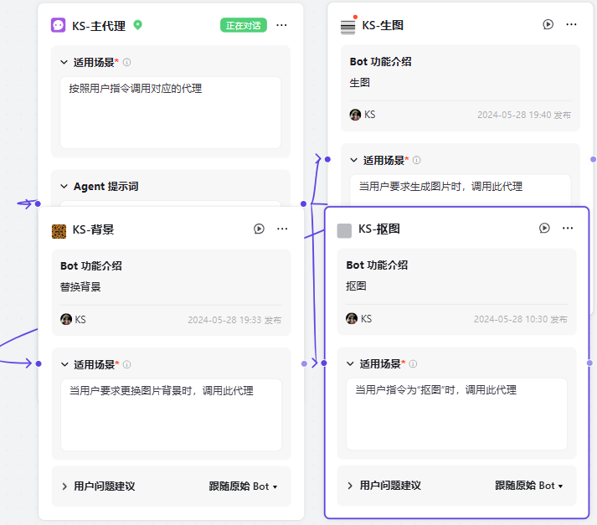Click the info icon beside KS-主代理 适用场景
597x525 pixels.
click(127, 62)
